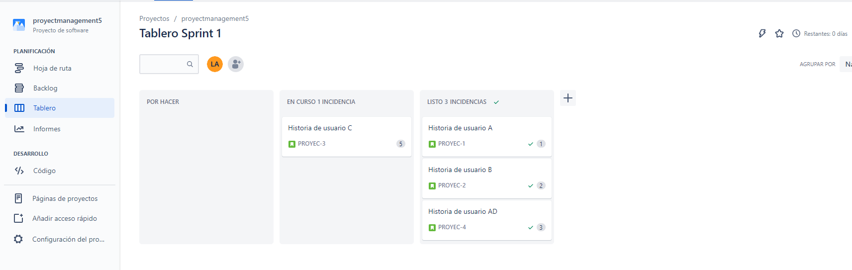Open Páginas de proyectos
The image size is (852, 270).
65,198
